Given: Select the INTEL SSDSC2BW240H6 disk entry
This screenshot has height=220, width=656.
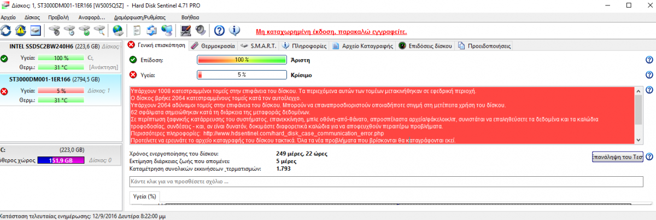Looking at the screenshot, I should click(x=60, y=57).
